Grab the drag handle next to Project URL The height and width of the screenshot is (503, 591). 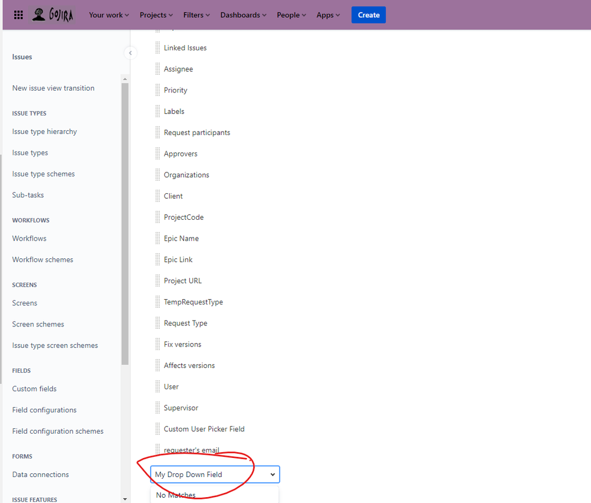(x=157, y=281)
